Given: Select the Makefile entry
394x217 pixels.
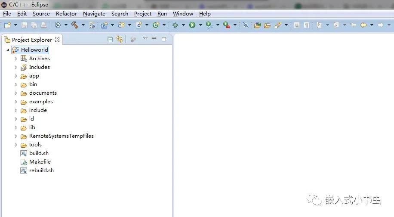Looking at the screenshot, I should point(40,162).
